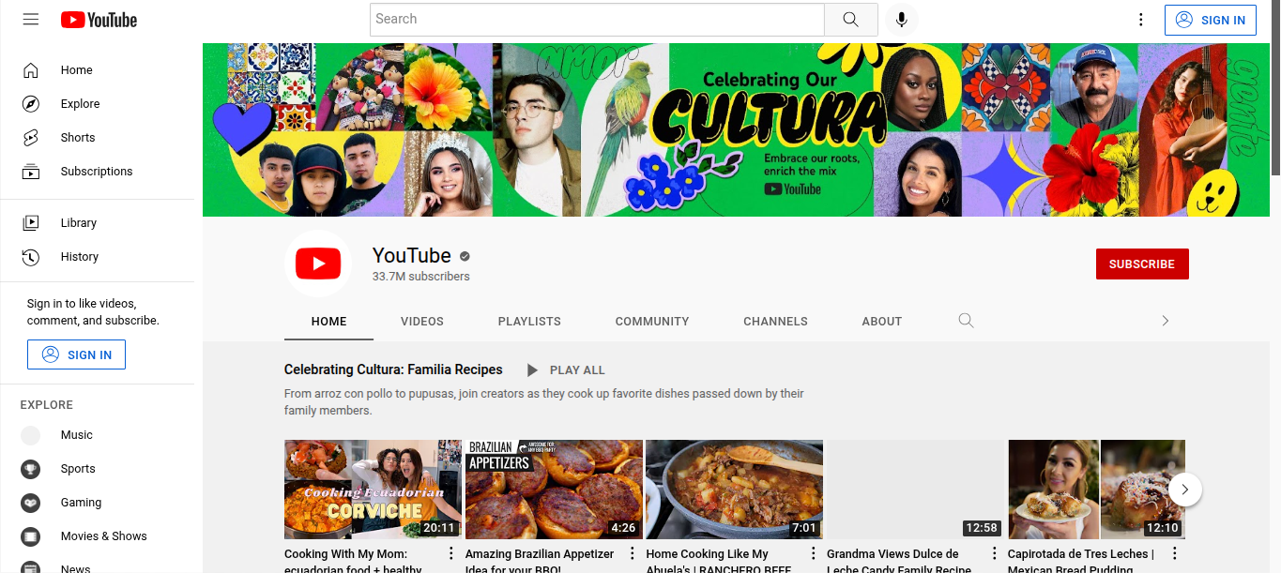Open the Brazilian Appetizers video thumbnail

pyautogui.click(x=554, y=490)
